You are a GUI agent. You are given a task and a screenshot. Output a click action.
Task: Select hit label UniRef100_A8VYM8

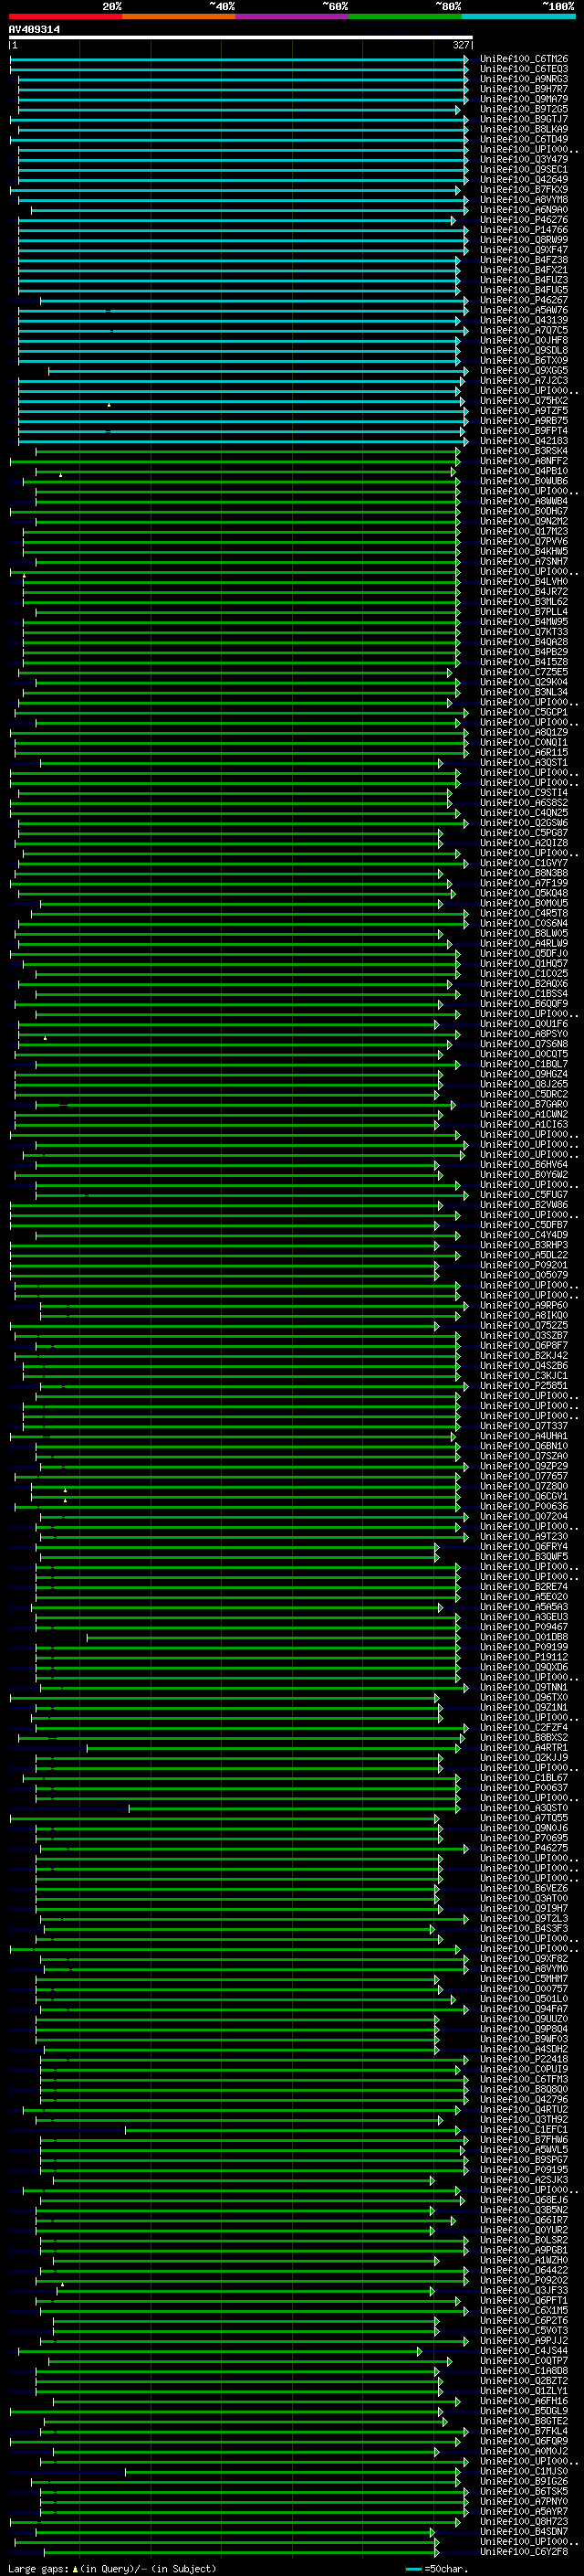click(x=524, y=200)
